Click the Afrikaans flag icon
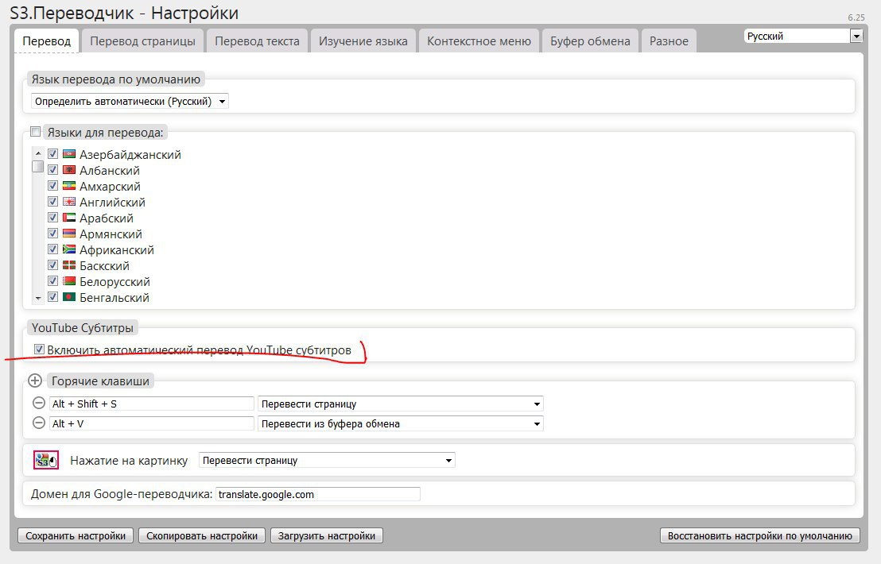The width and height of the screenshot is (881, 564). pyautogui.click(x=69, y=249)
